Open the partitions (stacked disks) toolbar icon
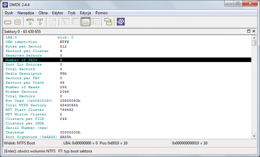260x157 pixels. pos(18,22)
